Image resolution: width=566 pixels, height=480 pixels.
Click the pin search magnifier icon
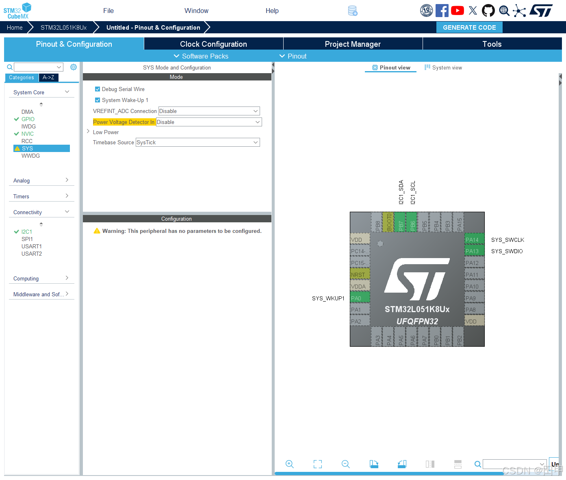(478, 464)
